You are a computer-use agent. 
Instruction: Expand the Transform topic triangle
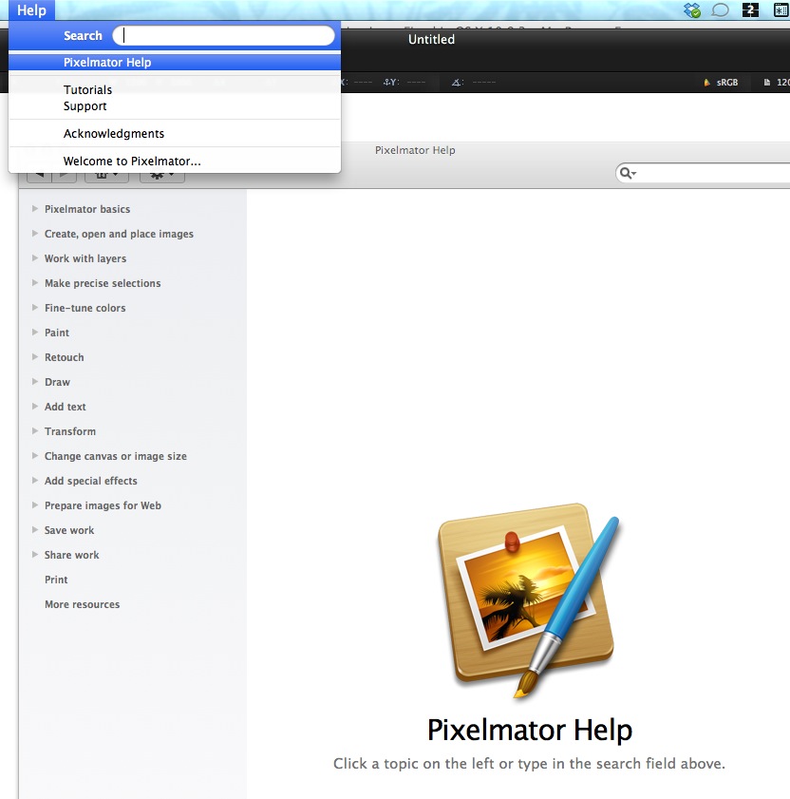coord(34,431)
